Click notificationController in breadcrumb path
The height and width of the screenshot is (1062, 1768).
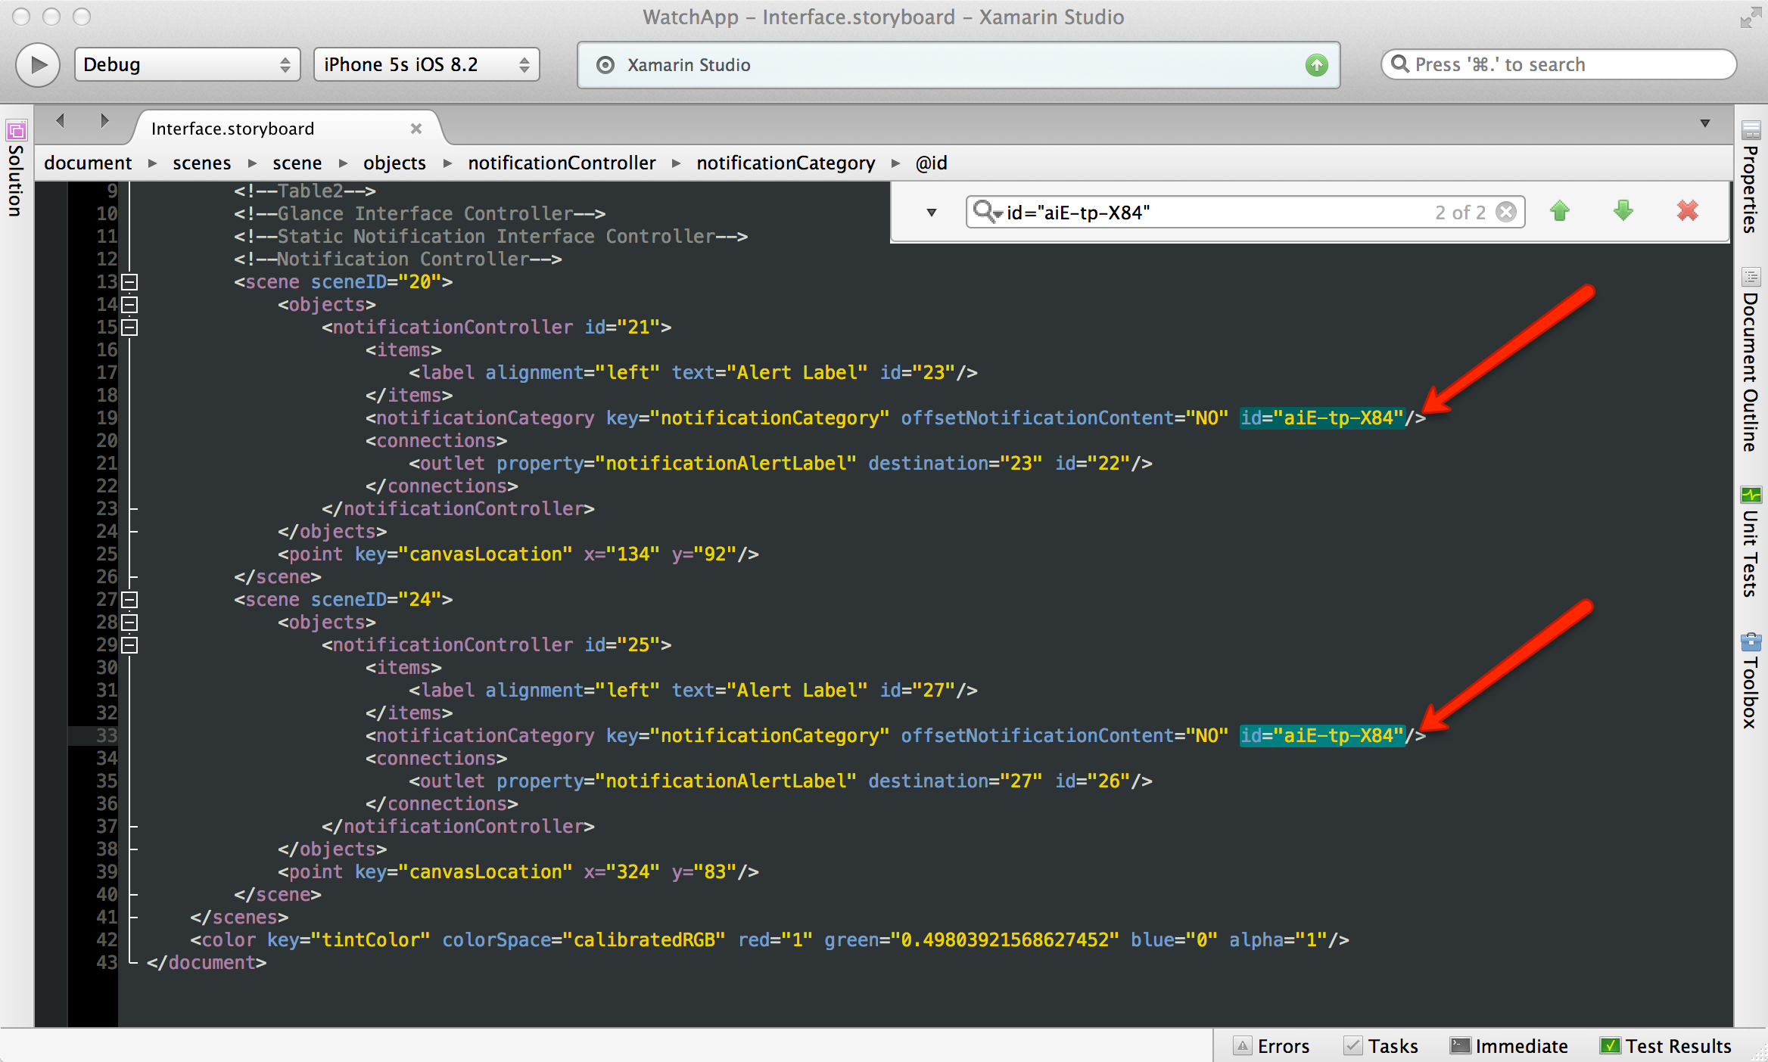coord(562,163)
